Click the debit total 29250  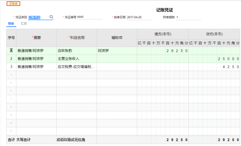tap(177, 140)
